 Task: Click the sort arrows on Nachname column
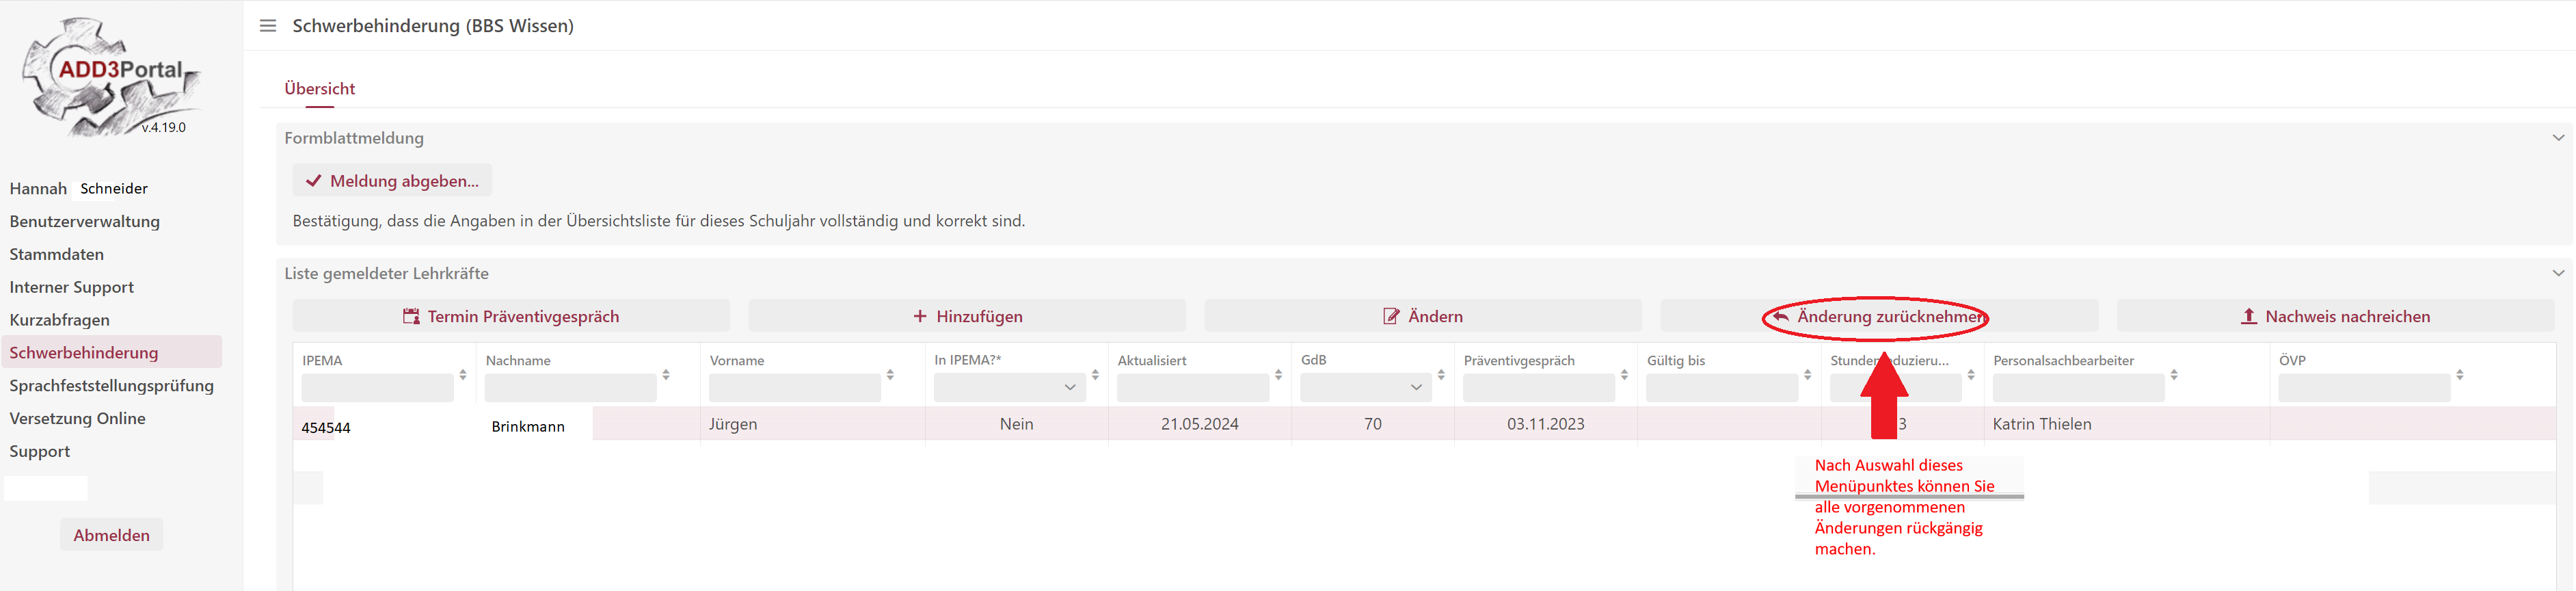[x=666, y=375]
